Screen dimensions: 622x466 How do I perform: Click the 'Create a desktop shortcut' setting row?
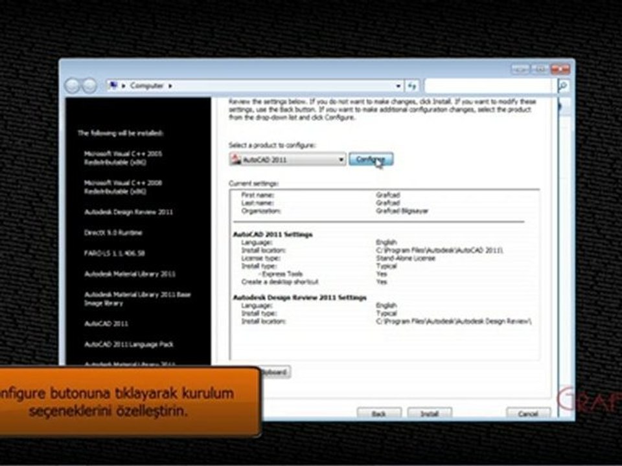point(314,282)
